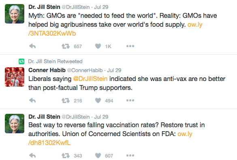
Task: Open more options on the vaccination rates tweet
Action: [x=130, y=155]
